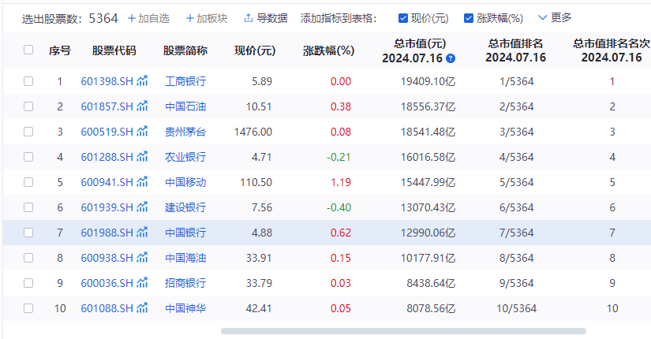Open chart icon next to 601939.SH
651x339 pixels.
[x=142, y=207]
